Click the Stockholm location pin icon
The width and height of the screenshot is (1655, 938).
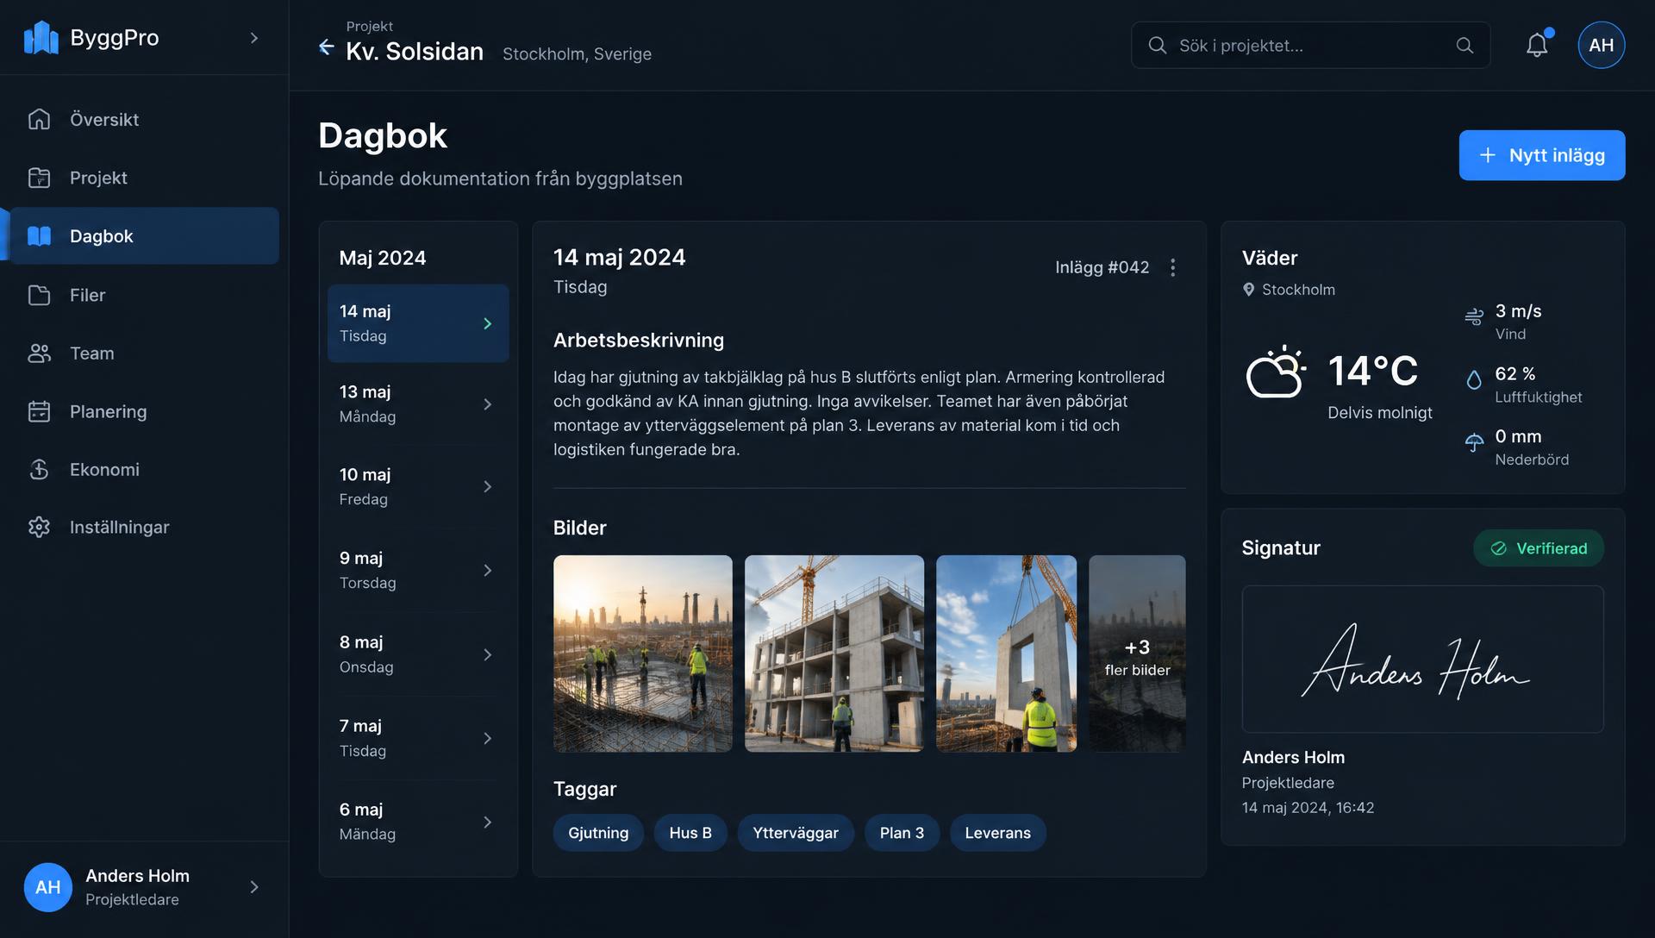tap(1248, 290)
